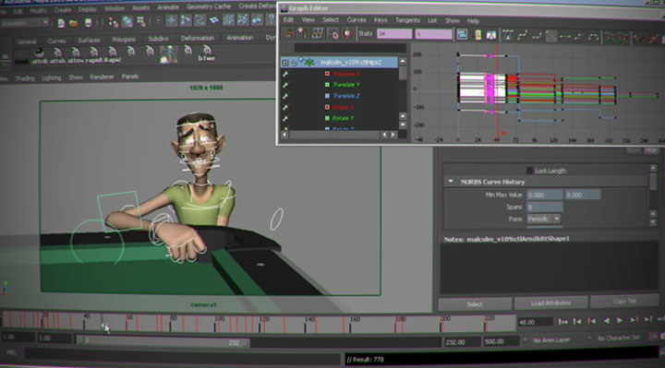Click the first rapid shelf script icon
Screen dimensions: 665x368
pos(93,55)
